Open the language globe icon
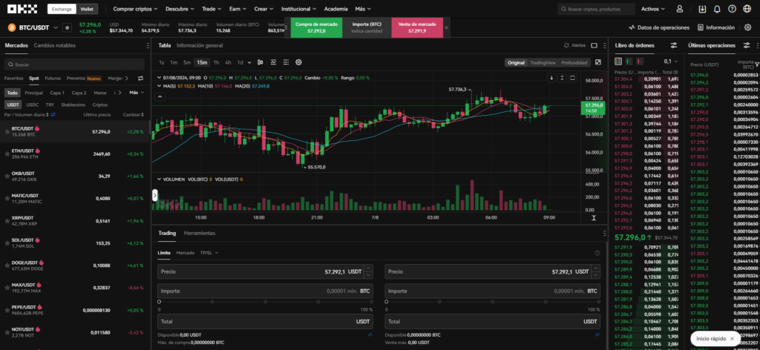Viewport: 760px width, 350px height. pyautogui.click(x=747, y=9)
